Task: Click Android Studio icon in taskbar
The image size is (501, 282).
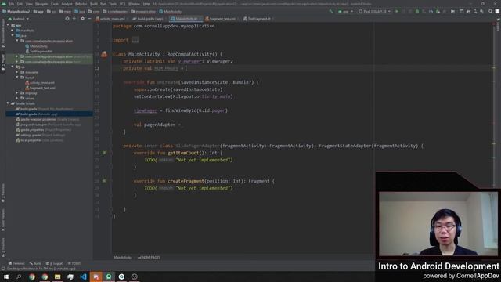Action: click(x=109, y=277)
